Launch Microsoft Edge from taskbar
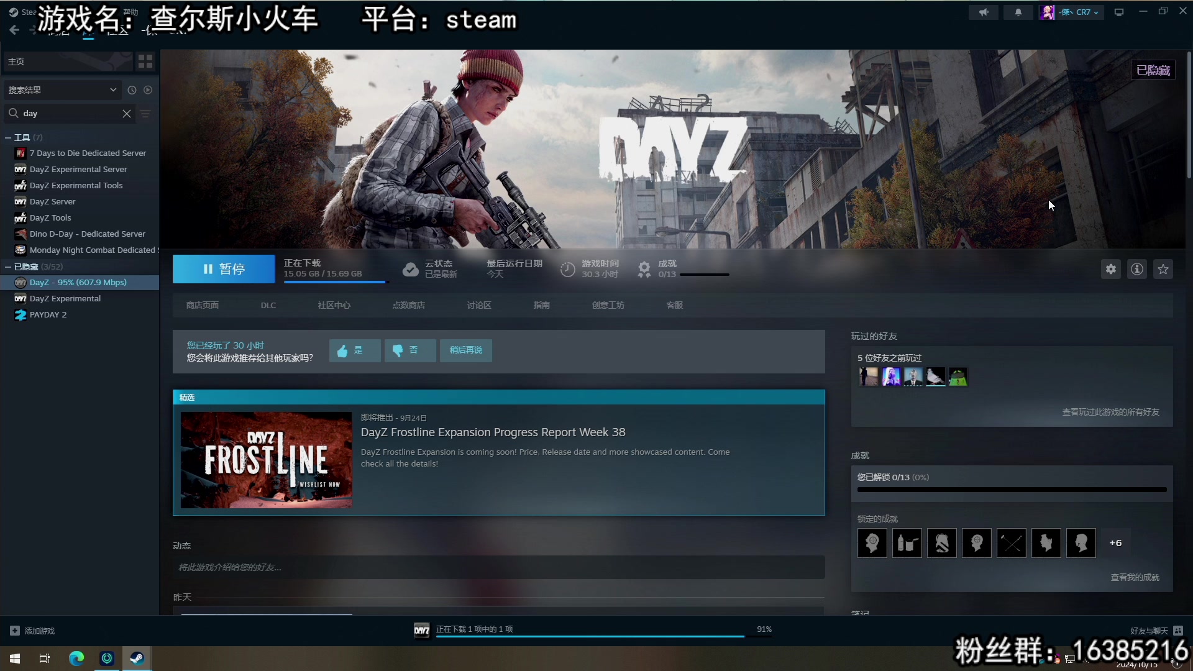 click(76, 659)
